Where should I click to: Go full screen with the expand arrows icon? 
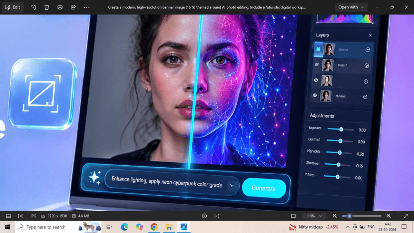(406, 216)
